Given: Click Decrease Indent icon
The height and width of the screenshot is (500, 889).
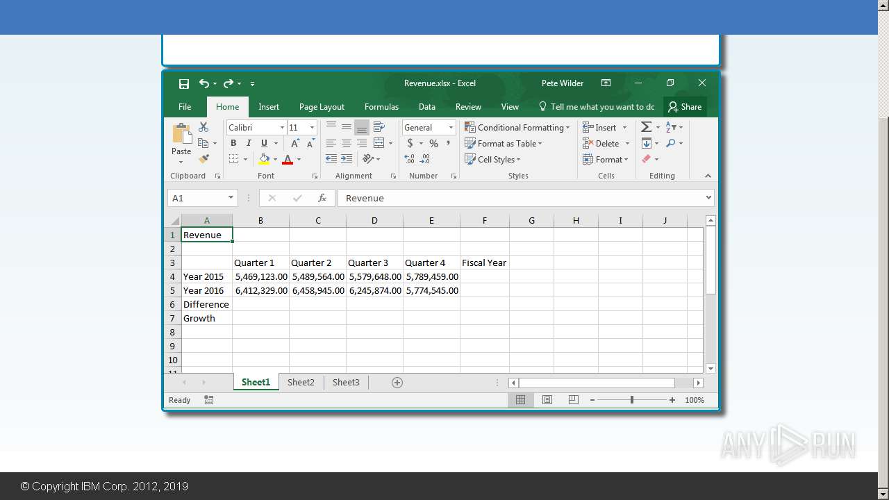Looking at the screenshot, I should click(331, 159).
